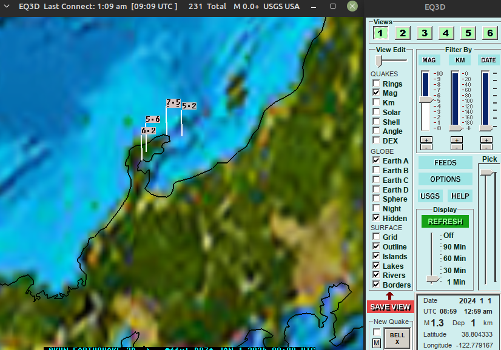The height and width of the screenshot is (350, 501).
Task: Select the Earth C globe option
Action: click(377, 179)
